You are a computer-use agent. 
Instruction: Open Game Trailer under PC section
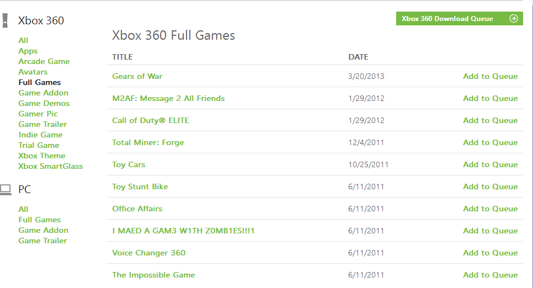(x=42, y=241)
